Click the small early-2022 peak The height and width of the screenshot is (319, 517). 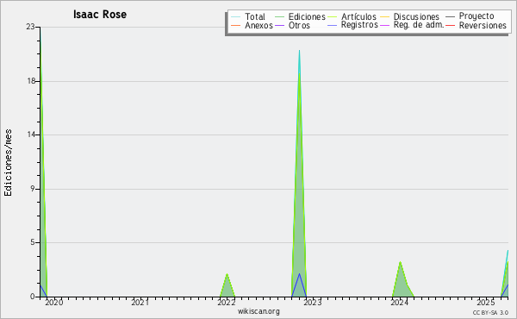coord(227,285)
